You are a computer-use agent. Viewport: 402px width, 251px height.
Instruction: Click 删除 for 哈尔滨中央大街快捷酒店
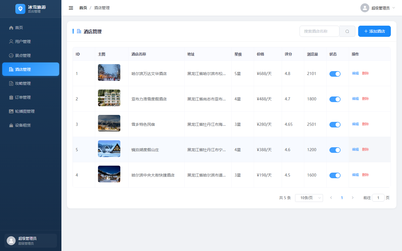coord(365,175)
